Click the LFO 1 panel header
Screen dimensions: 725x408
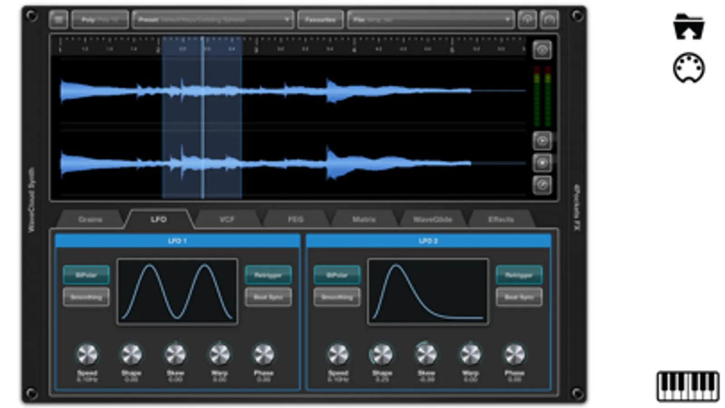pos(177,241)
